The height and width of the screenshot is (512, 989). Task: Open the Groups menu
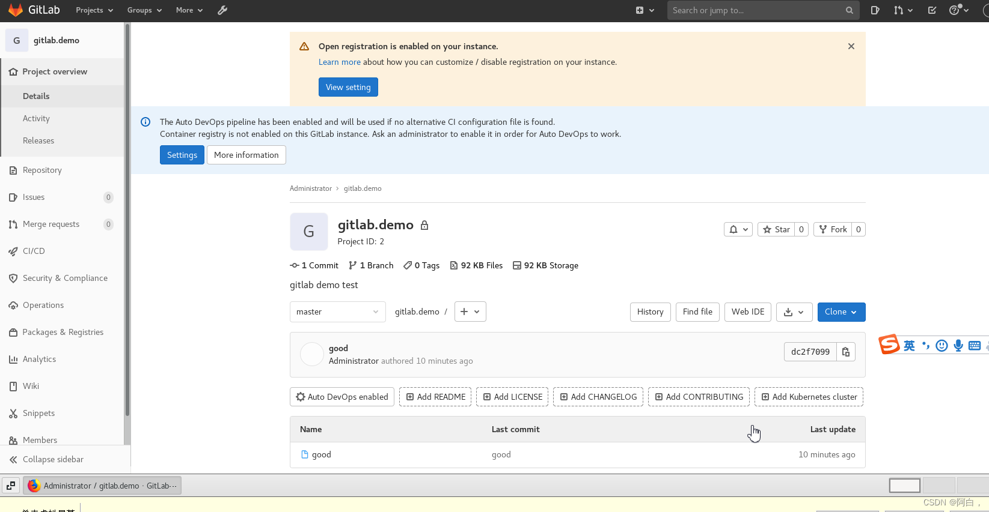[x=144, y=10]
